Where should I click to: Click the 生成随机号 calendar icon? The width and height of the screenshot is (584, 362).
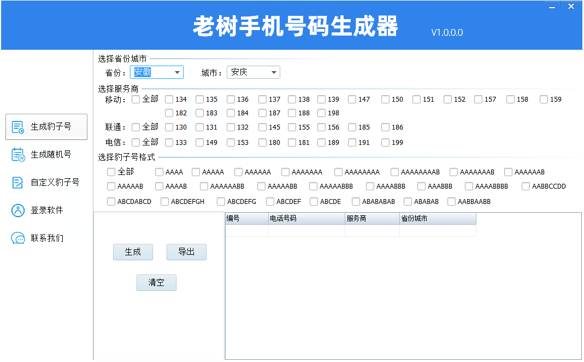tap(18, 155)
